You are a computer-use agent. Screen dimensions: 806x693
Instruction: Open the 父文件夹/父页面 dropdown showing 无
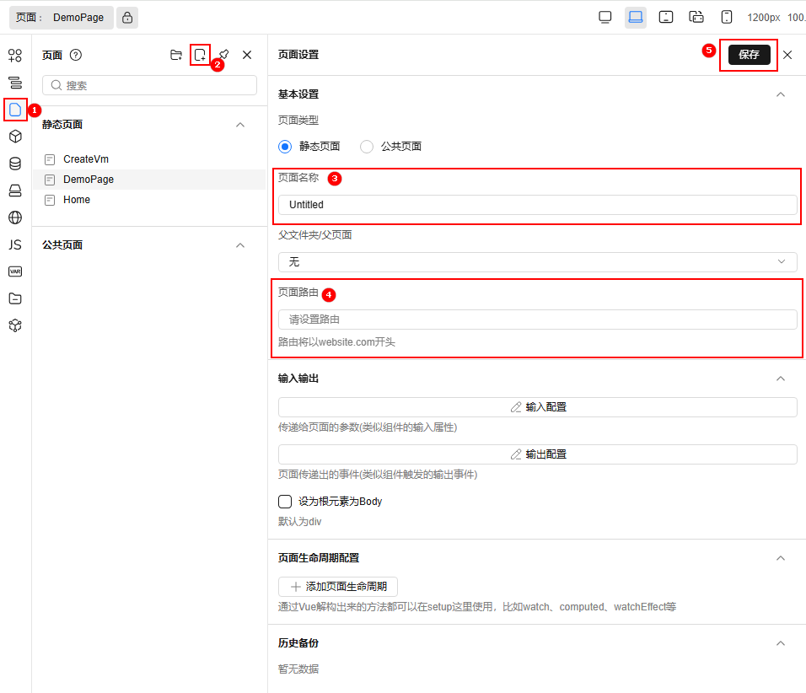[x=536, y=261]
